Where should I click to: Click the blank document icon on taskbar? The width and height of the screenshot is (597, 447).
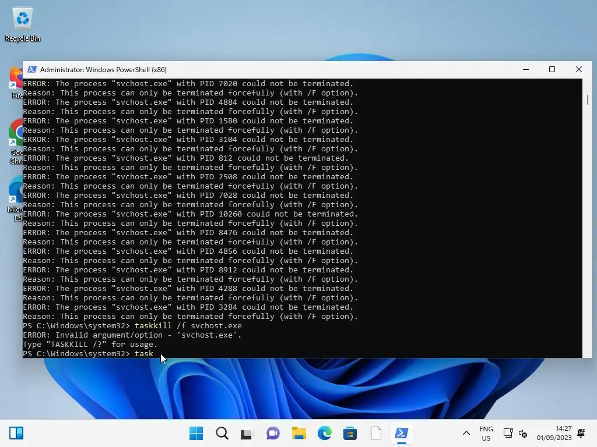coord(376,433)
